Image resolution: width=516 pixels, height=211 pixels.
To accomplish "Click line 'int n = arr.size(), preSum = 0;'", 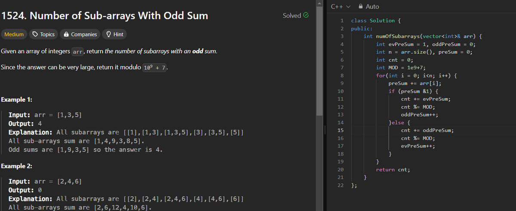I will tap(424, 52).
